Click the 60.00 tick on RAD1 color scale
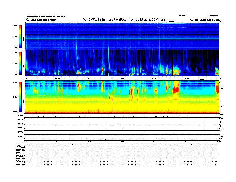 tap(16, 52)
